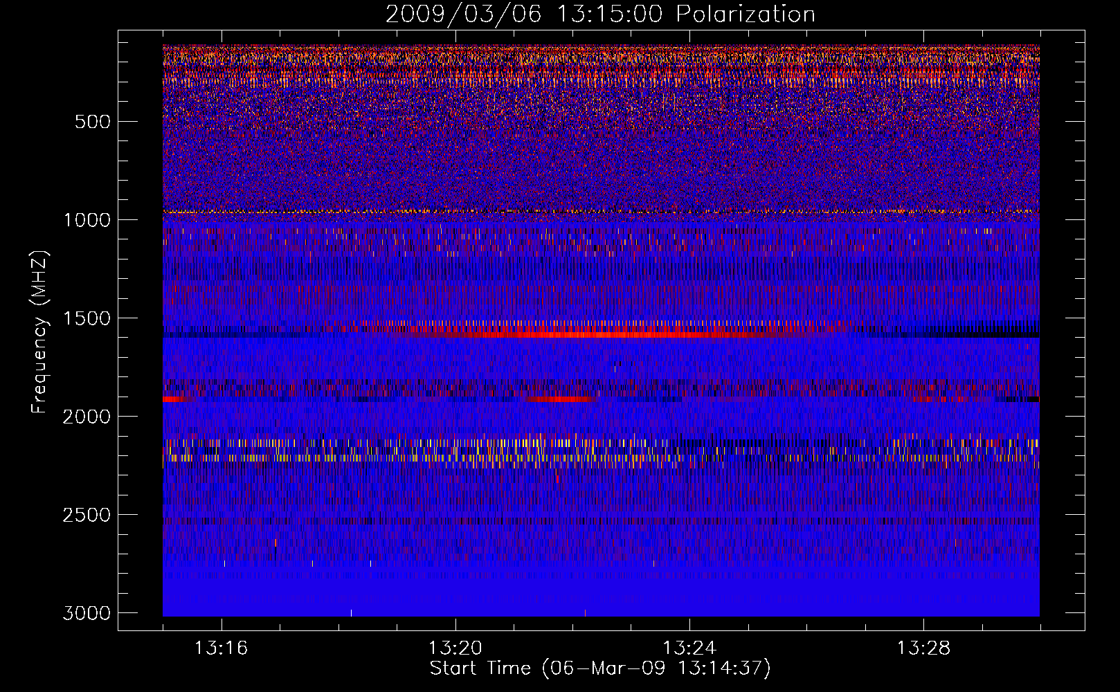Select the 1000 frequency tick label
The width and height of the screenshot is (1120, 692).
click(x=87, y=220)
